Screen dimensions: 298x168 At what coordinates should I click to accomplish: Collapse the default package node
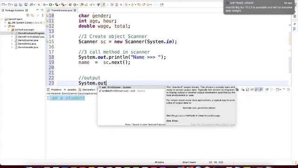pyautogui.click(x=8, y=30)
